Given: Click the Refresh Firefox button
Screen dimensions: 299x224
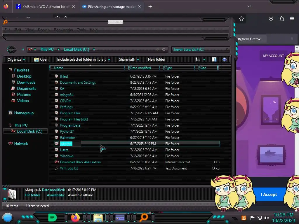Looking at the screenshot, I should tap(250, 39).
